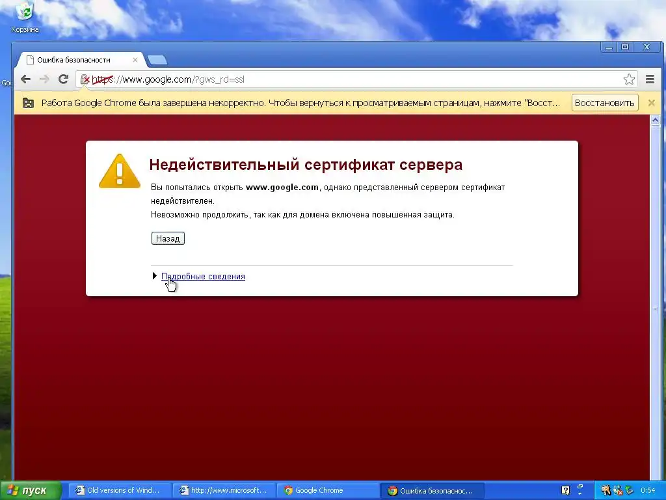Click the www.google.com bold text in the message
The height and width of the screenshot is (500, 666).
tap(282, 187)
